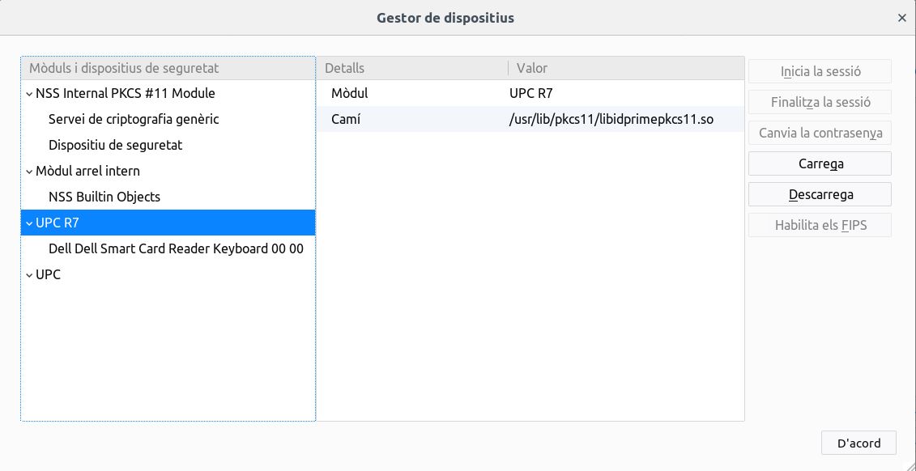Select NSS Builtin Objects item
The height and width of the screenshot is (471, 916).
pos(104,197)
